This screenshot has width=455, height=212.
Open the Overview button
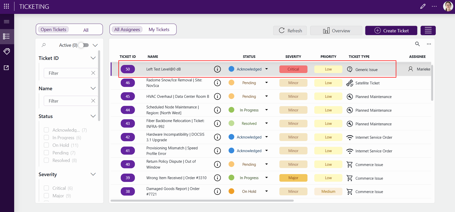click(x=336, y=31)
